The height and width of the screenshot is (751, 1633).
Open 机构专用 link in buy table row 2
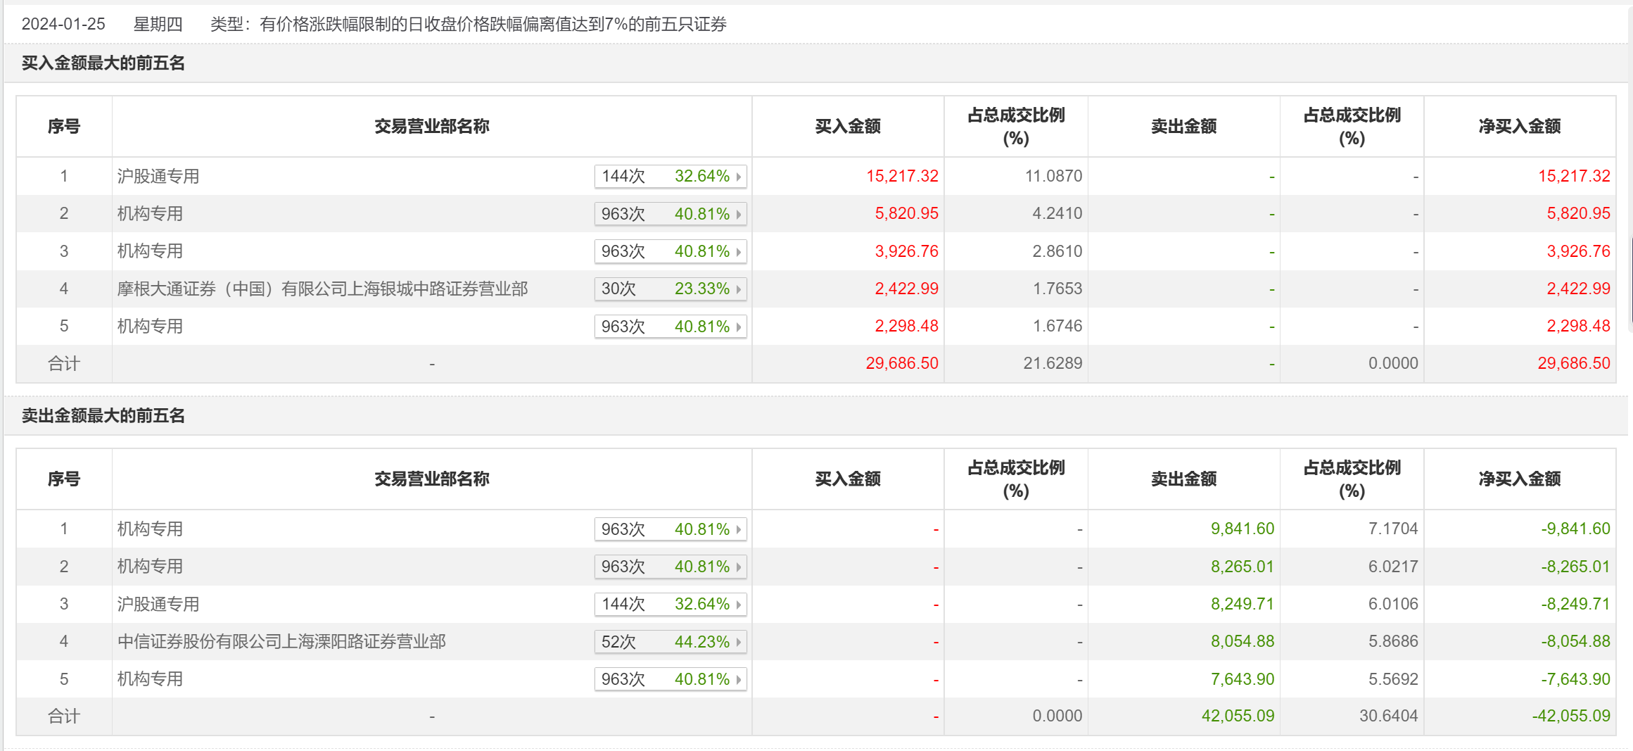point(150,213)
